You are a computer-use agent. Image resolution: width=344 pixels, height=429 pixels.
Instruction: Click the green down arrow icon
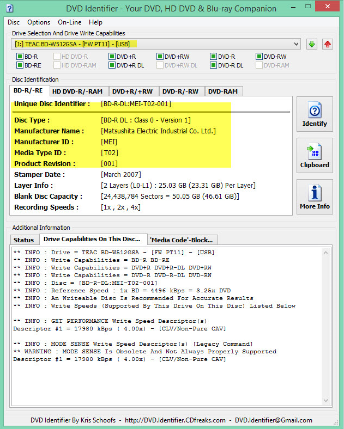[x=311, y=44]
